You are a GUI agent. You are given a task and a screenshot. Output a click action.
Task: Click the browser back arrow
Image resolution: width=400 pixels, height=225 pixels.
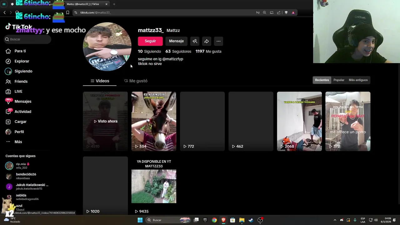tap(4, 12)
